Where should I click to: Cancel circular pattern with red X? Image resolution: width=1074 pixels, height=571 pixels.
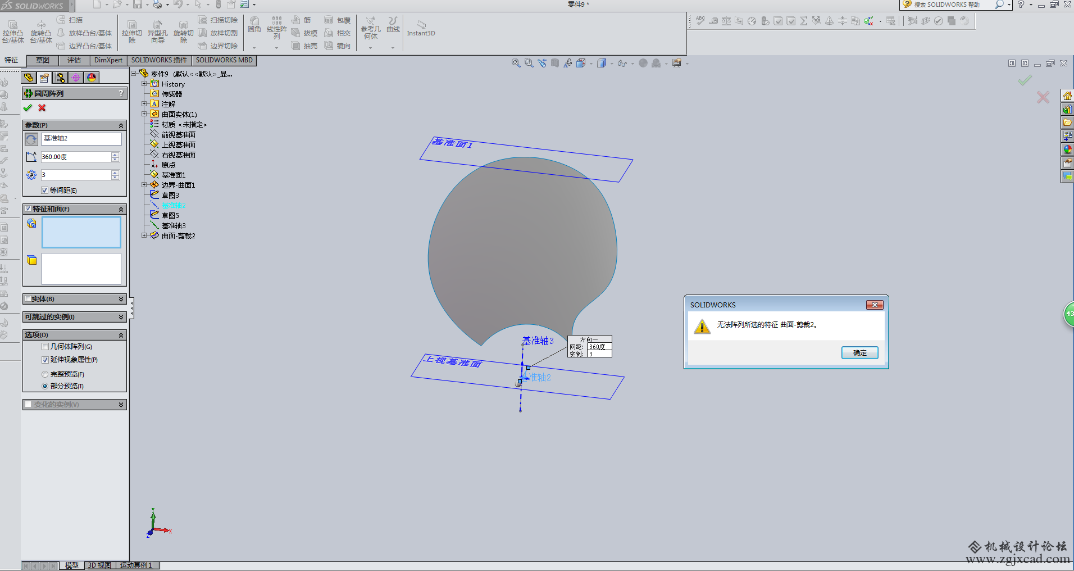pyautogui.click(x=42, y=108)
